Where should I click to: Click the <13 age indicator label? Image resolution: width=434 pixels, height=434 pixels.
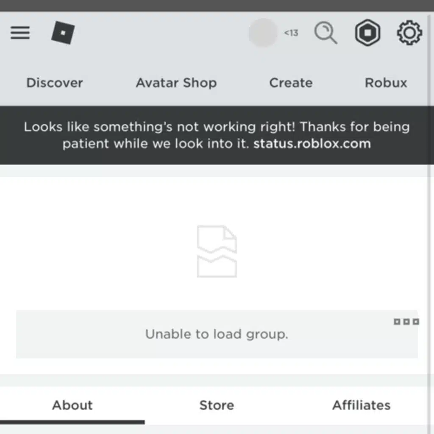[291, 33]
